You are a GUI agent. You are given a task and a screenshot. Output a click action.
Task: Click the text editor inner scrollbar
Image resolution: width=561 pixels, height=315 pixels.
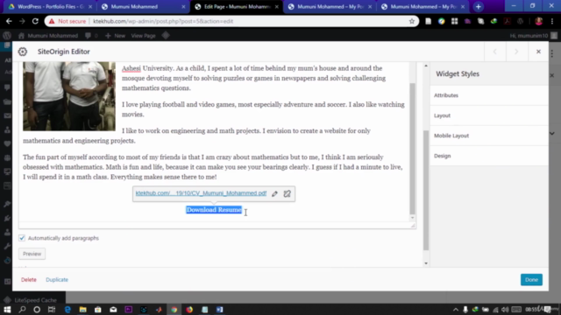point(412,148)
